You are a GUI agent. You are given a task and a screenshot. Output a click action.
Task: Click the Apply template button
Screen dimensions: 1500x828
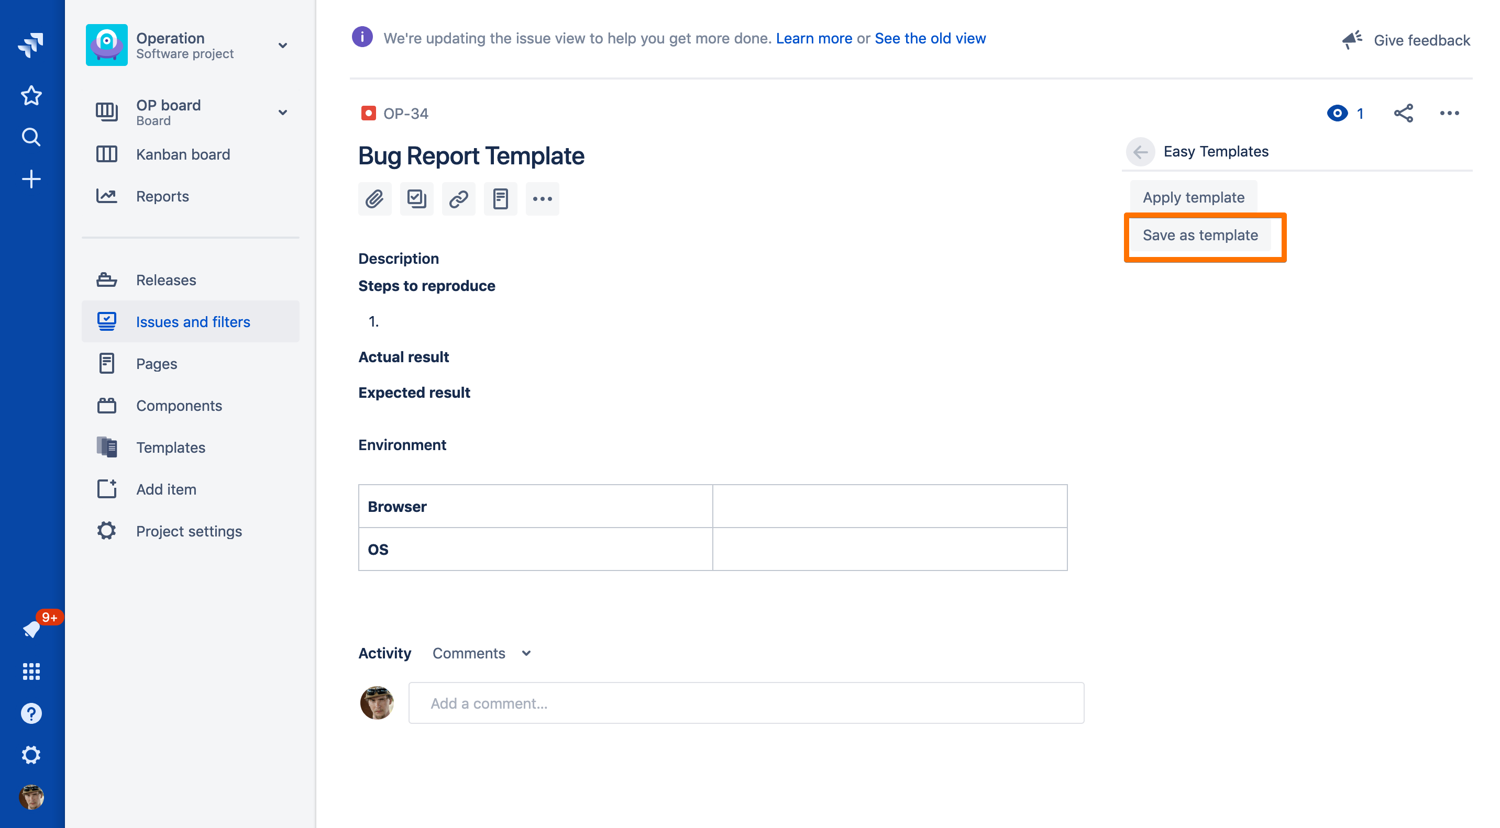(x=1193, y=197)
